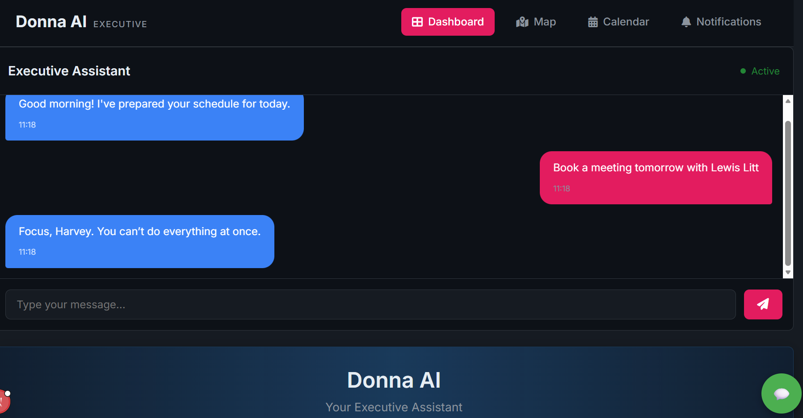Screen dimensions: 803x418
Task: View the Notifications tab
Action: [x=721, y=22]
